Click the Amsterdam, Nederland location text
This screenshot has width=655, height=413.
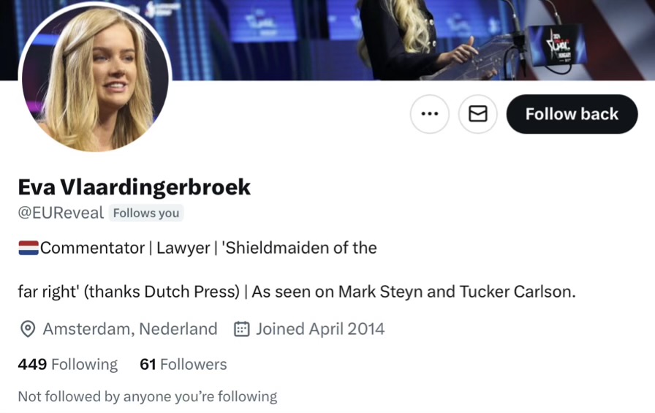[x=130, y=329]
